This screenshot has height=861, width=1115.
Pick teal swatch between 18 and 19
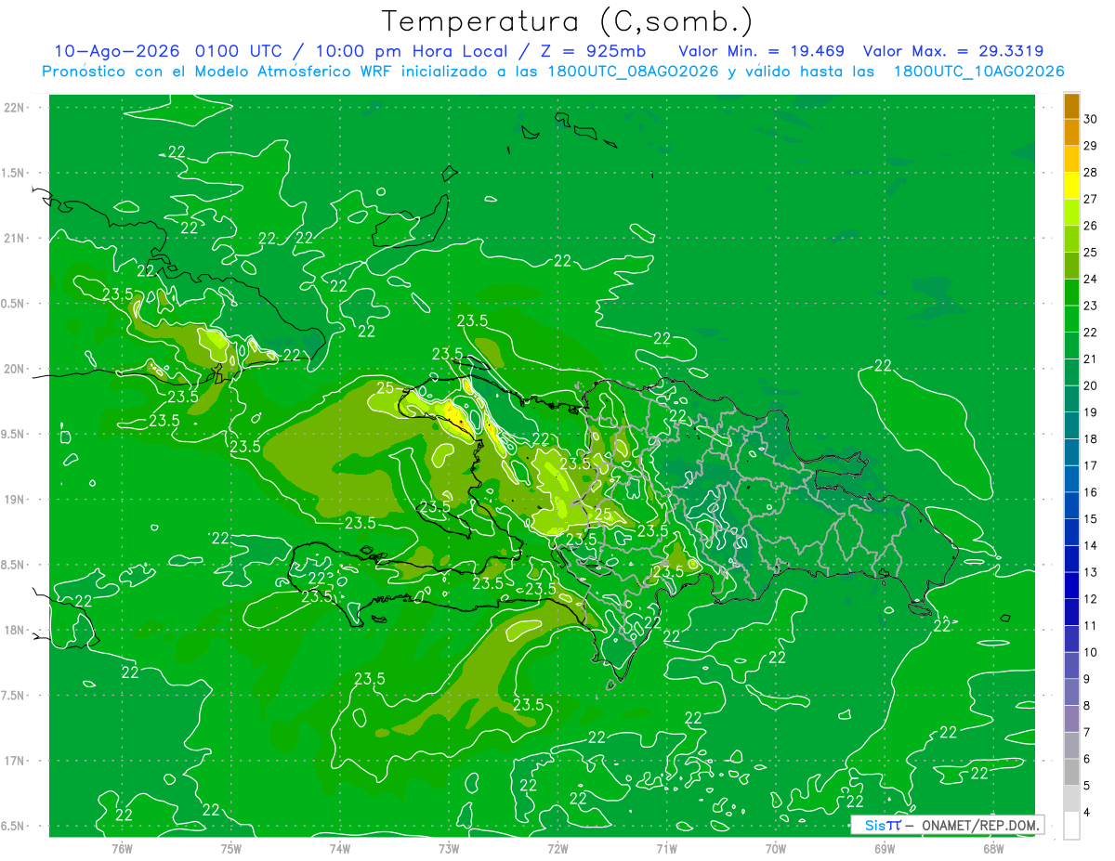1071,425
